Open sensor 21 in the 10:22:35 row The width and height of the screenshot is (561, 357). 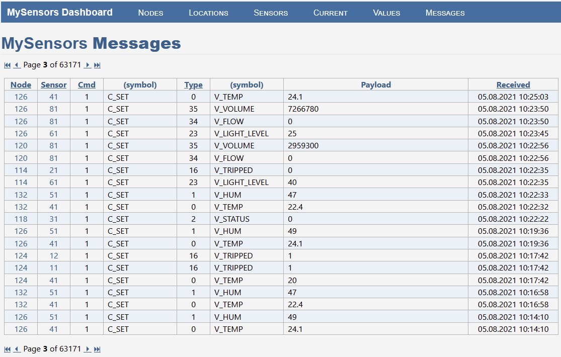[54, 170]
